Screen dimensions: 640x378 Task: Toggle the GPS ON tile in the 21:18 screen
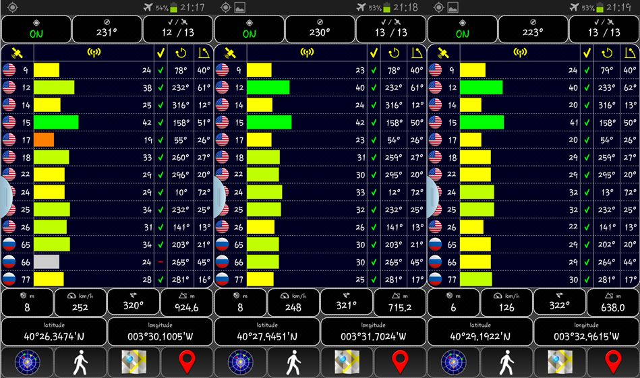coord(249,29)
